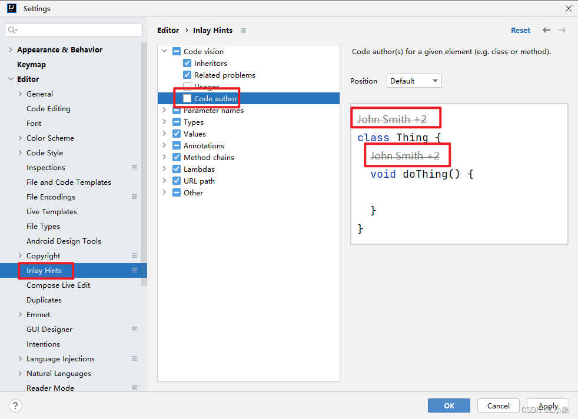
Task: Expand the Other node arrow
Action: click(164, 193)
